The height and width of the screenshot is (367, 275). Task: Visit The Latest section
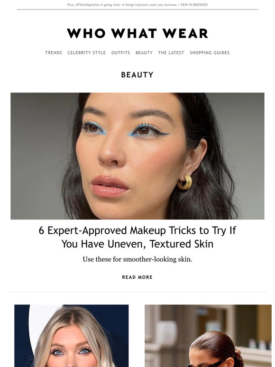(171, 53)
